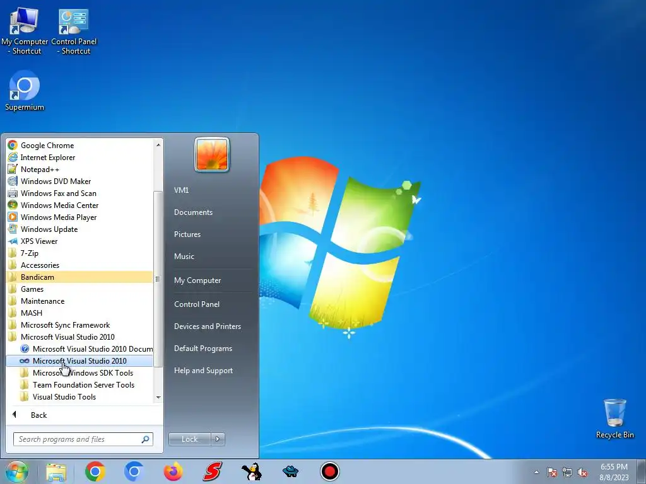Image resolution: width=646 pixels, height=484 pixels.
Task: Click the programs list scrollbar up arrow
Action: click(158, 145)
